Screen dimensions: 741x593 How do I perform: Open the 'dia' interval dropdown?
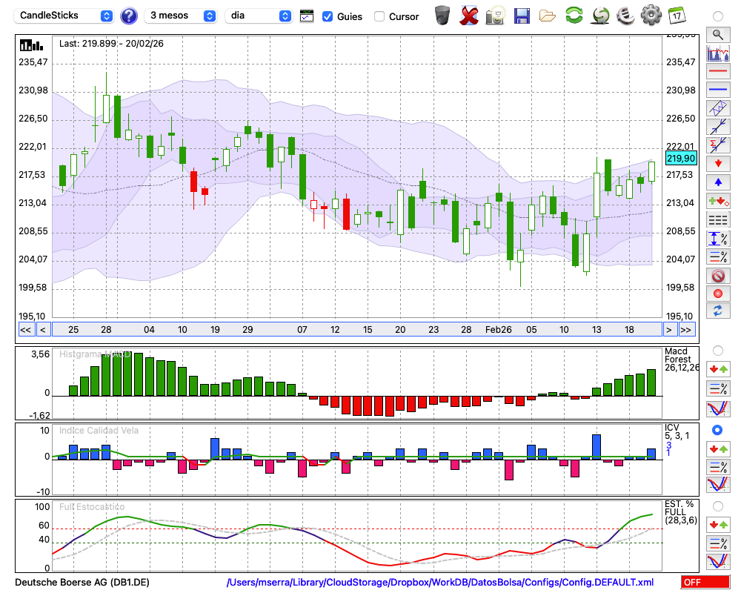click(259, 16)
